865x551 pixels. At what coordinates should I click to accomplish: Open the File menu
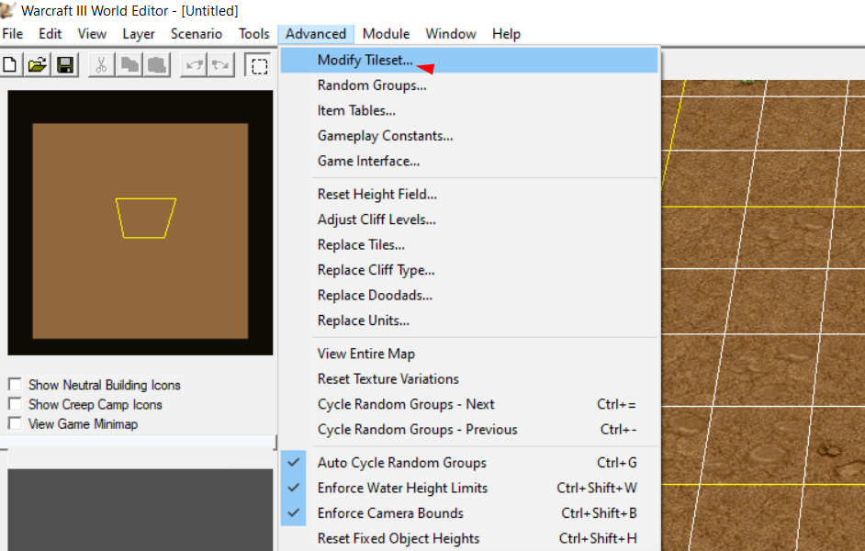click(13, 34)
